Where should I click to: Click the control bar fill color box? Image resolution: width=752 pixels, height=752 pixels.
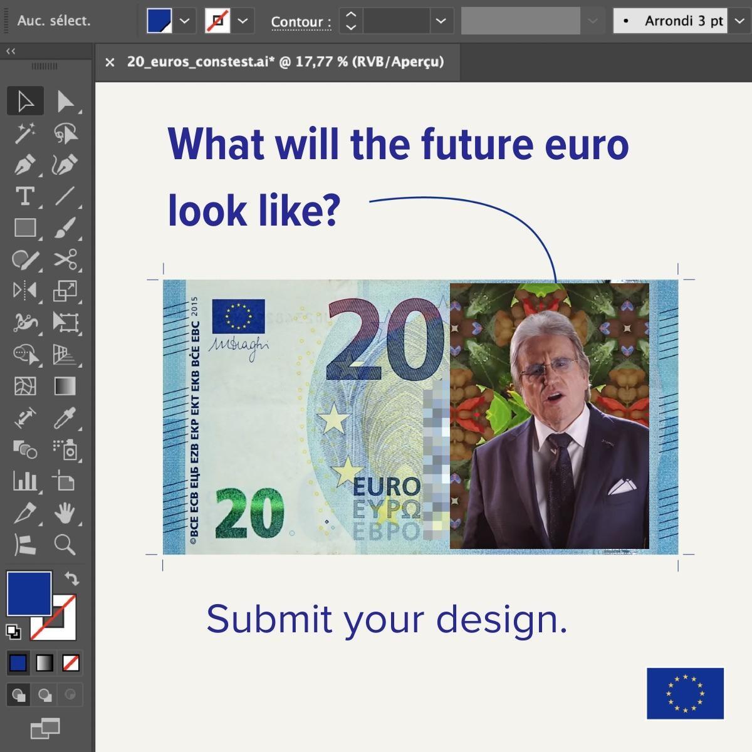click(x=159, y=21)
